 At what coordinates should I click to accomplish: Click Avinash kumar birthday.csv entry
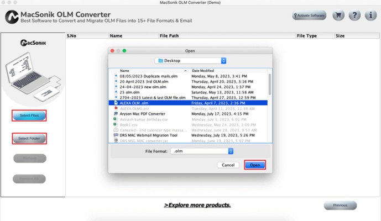[144, 119]
